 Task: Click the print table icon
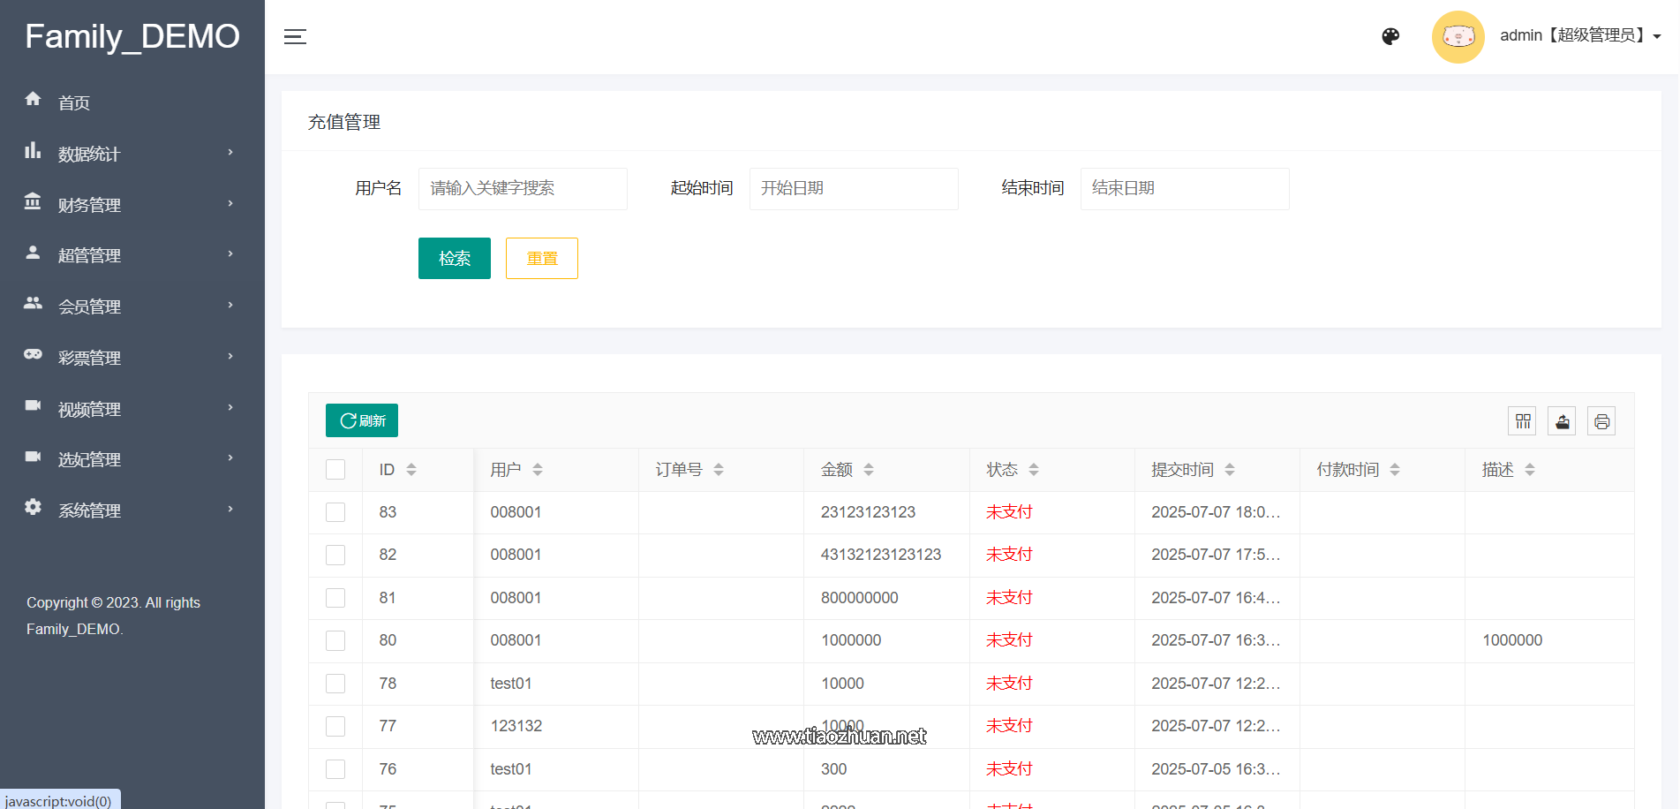click(1601, 421)
